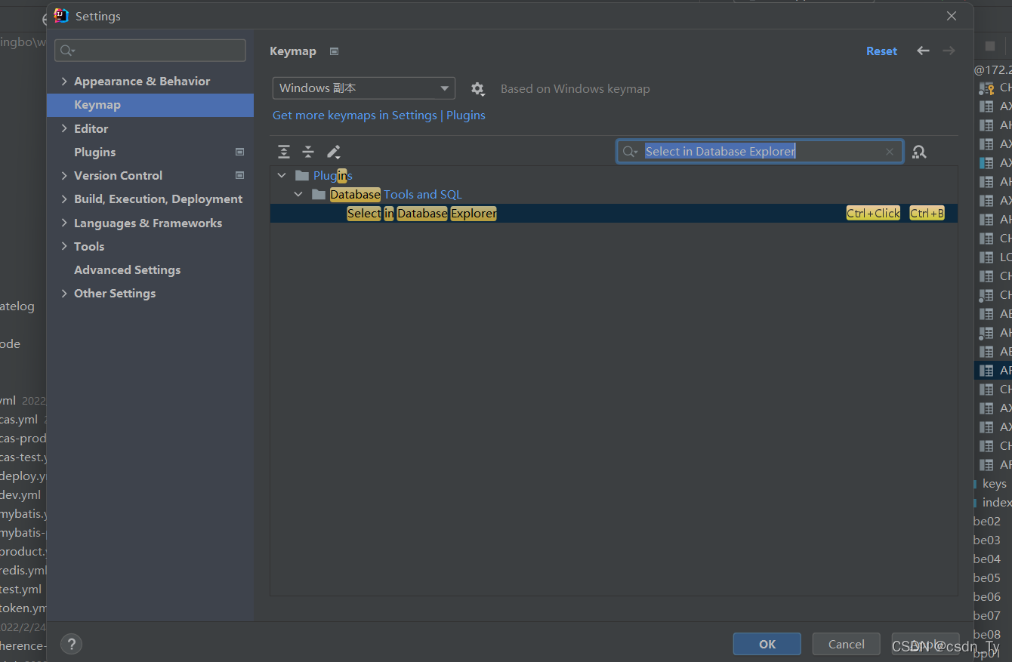Click the Reset link
1012x662 pixels.
(x=881, y=51)
